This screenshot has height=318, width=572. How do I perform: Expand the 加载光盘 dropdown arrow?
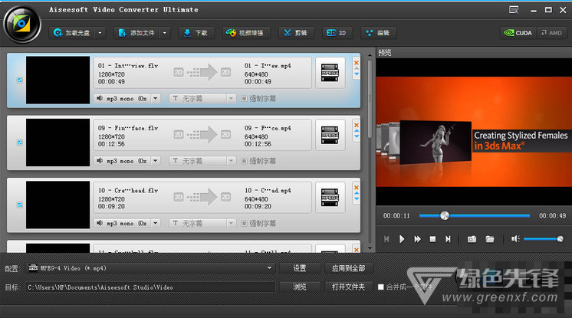[101, 33]
